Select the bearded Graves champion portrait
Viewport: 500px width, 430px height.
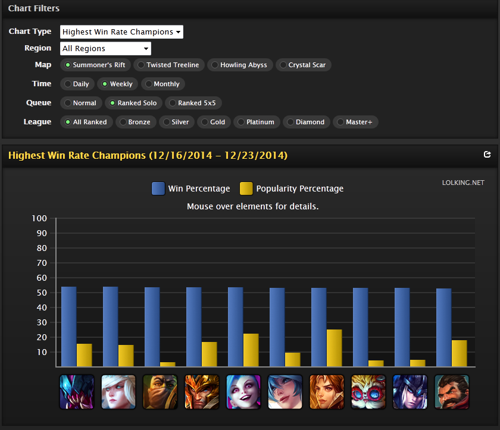(x=452, y=392)
